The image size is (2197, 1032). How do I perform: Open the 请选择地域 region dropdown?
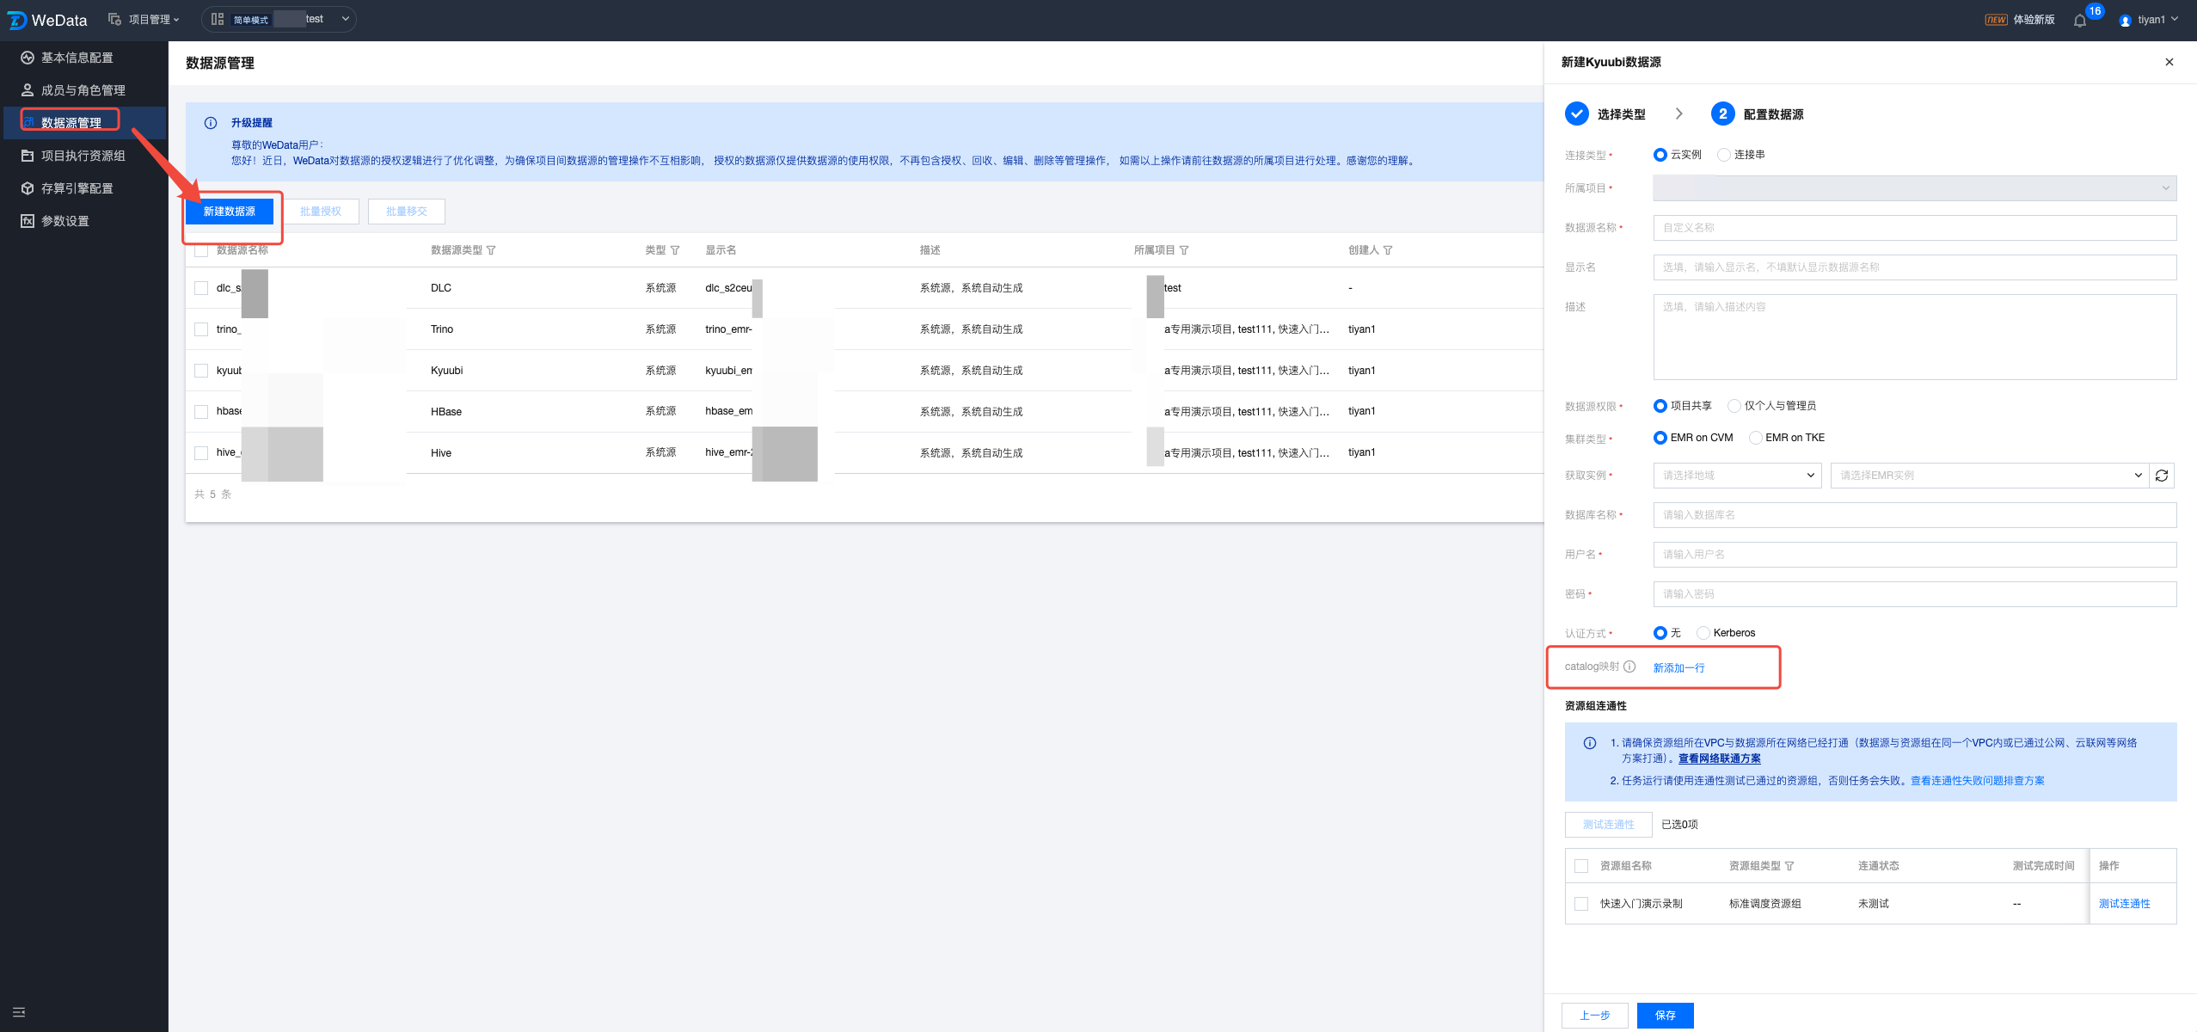[1737, 476]
